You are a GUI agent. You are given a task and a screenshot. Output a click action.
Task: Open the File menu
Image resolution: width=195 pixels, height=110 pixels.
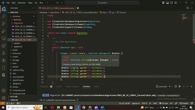[8, 3]
